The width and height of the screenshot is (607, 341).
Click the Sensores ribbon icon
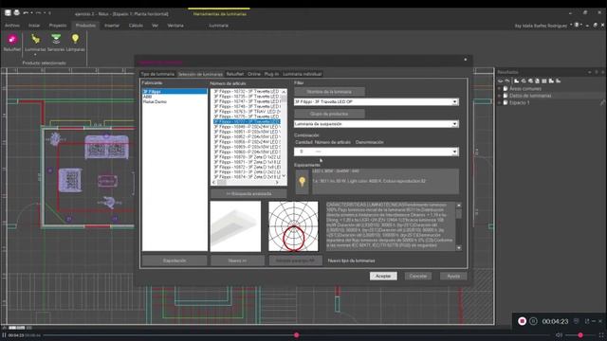[56, 39]
